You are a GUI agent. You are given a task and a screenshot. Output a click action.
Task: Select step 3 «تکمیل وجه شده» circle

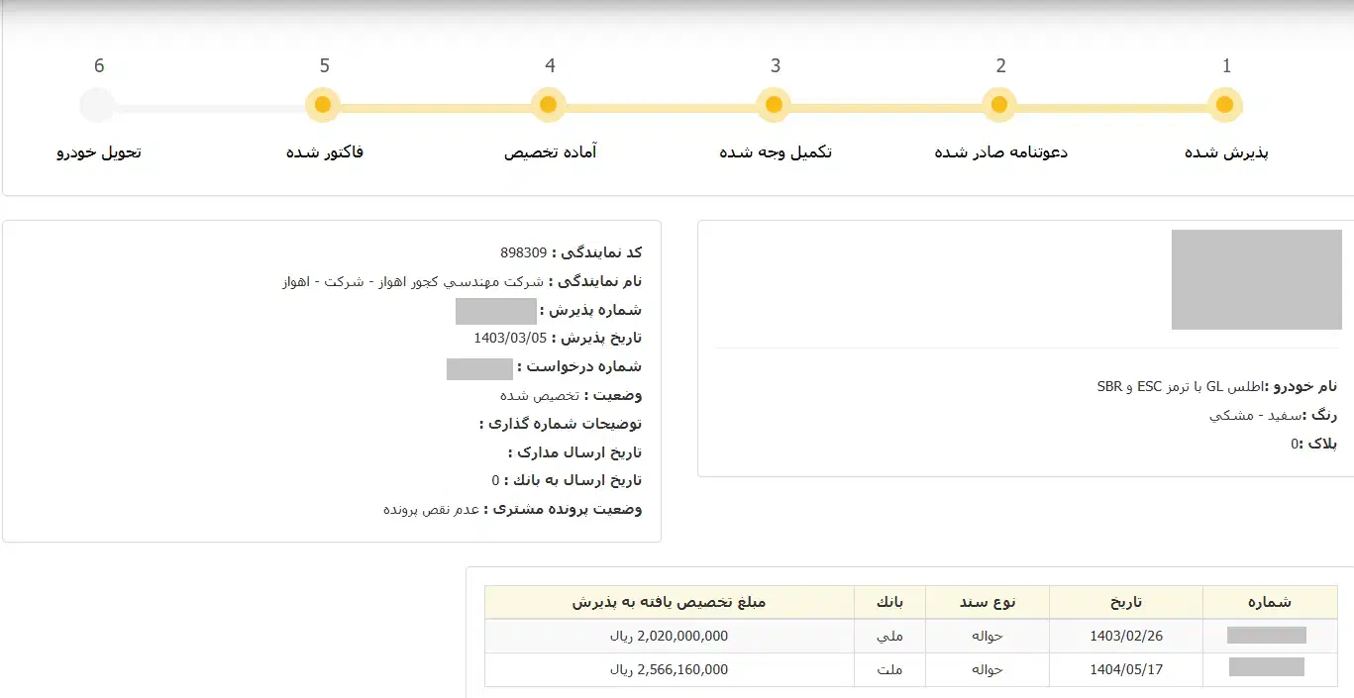point(774,104)
